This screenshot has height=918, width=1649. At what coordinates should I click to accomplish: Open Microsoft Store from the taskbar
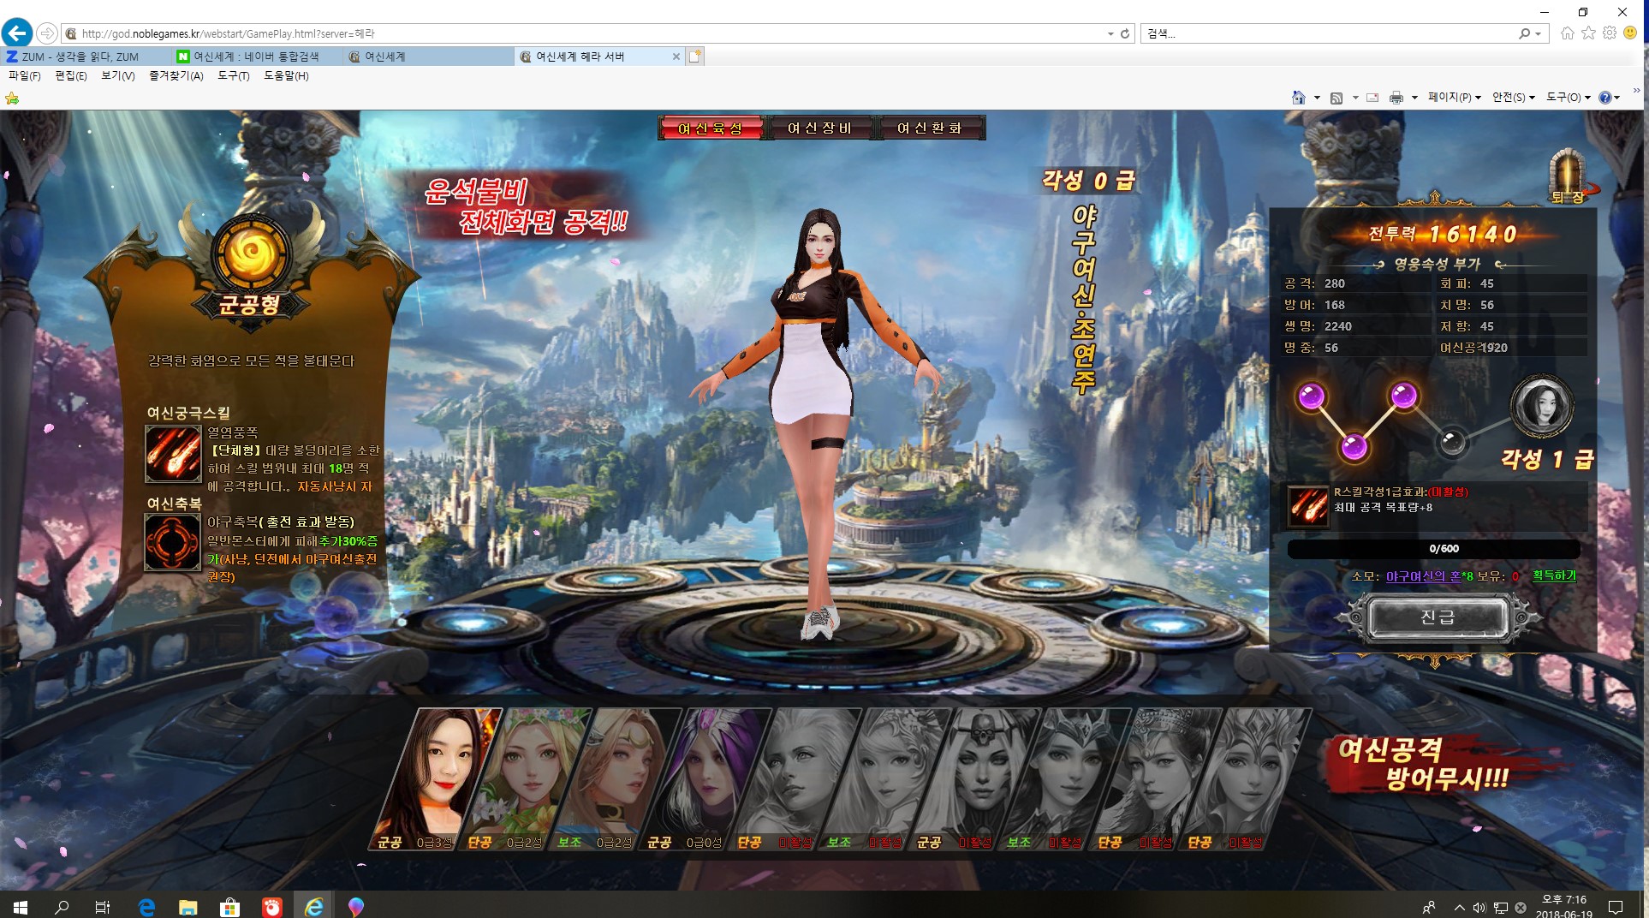pos(229,907)
